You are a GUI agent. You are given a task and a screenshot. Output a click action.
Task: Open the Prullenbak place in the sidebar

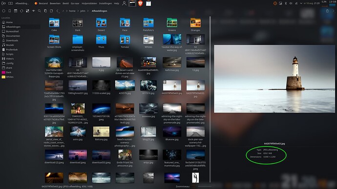(12, 50)
